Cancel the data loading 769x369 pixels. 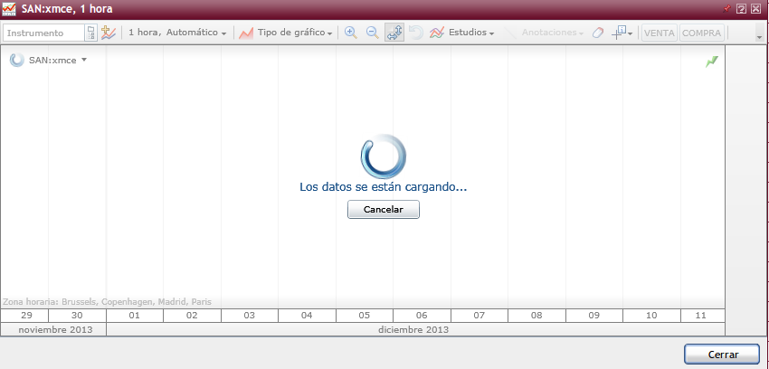384,209
